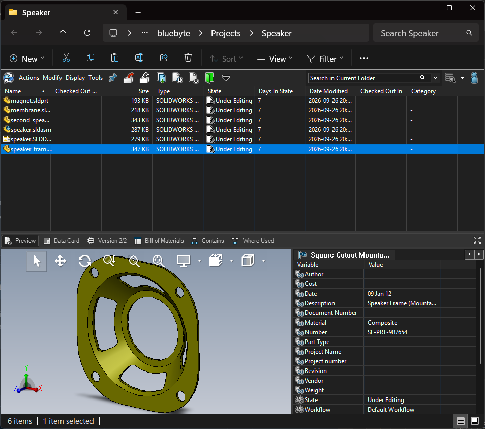
Task: Click See more ellipsis button in Explorer toolbar
Action: [364, 58]
